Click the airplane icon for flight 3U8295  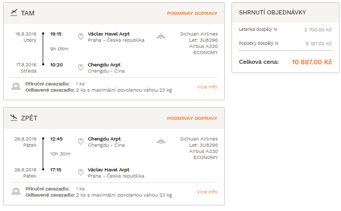161,142
